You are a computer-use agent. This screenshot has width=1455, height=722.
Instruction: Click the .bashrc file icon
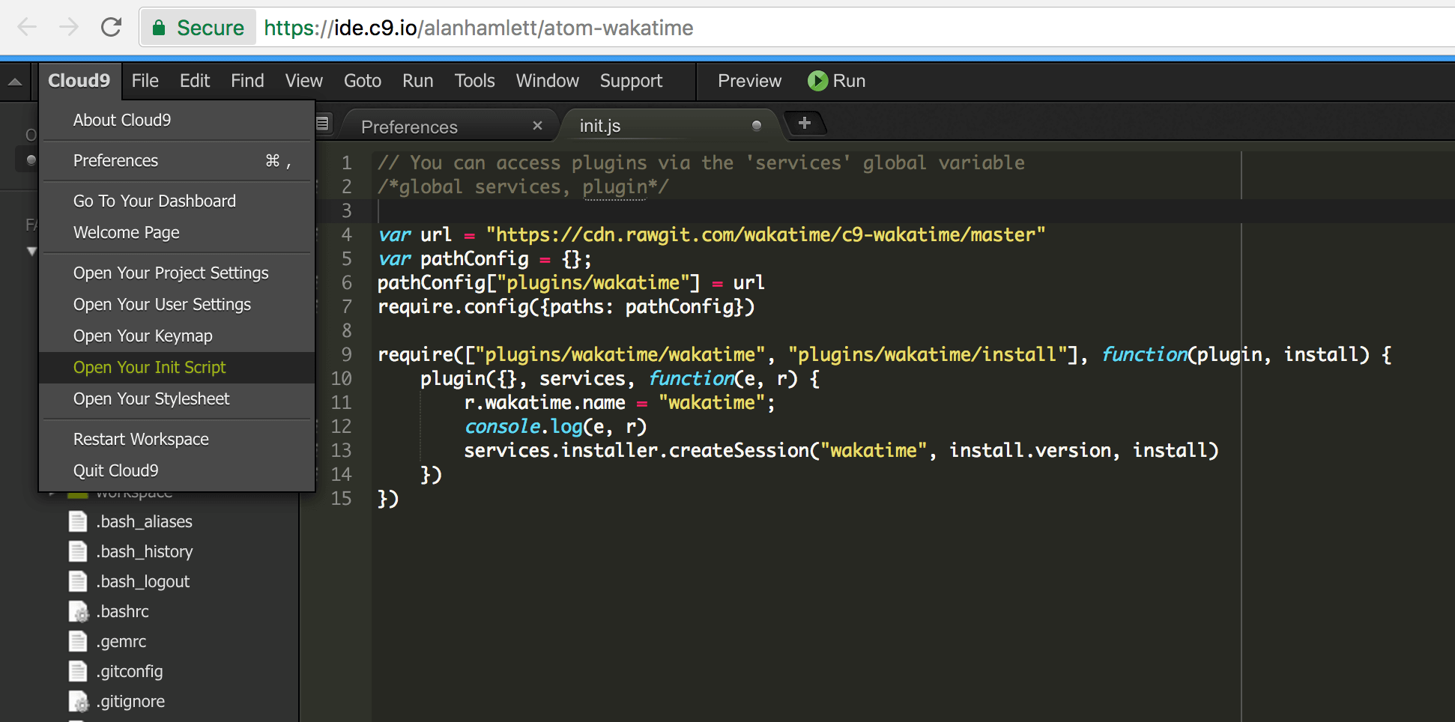(x=79, y=612)
